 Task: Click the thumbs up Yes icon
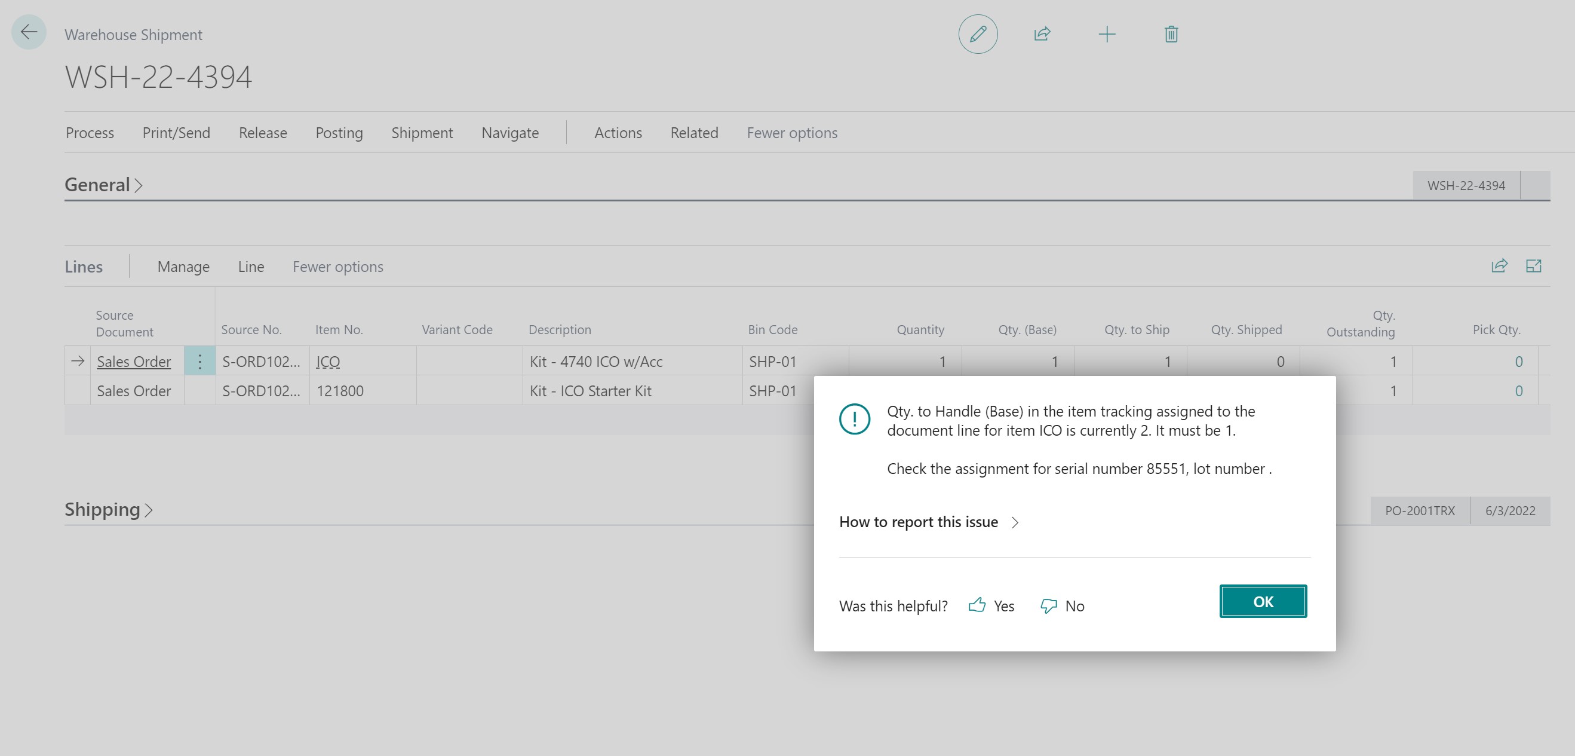[x=977, y=605]
